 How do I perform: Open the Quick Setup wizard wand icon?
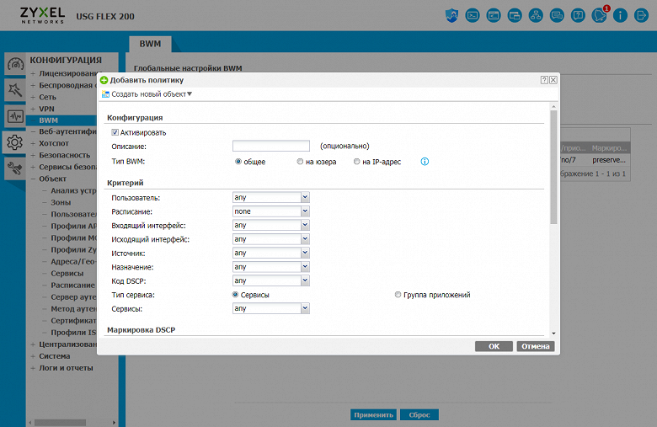tap(14, 90)
